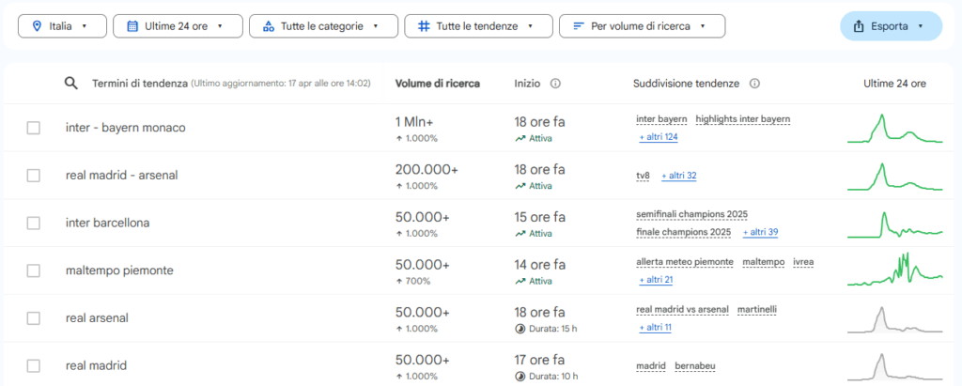The height and width of the screenshot is (386, 962).
Task: Click the Ultime 24 ore column header
Action: 894,84
